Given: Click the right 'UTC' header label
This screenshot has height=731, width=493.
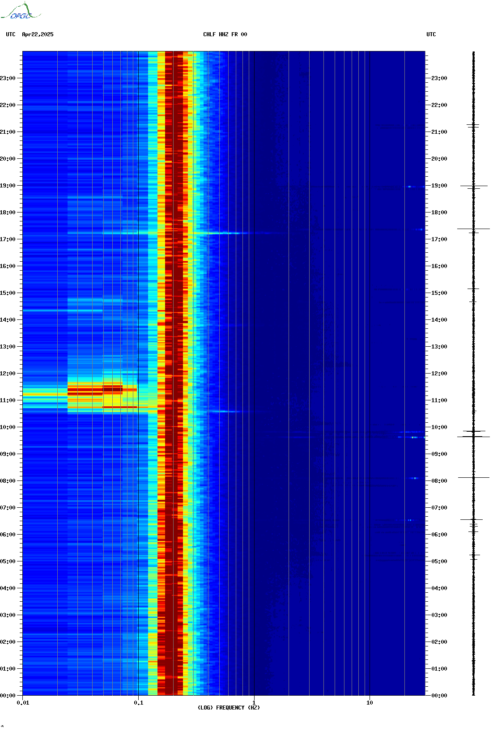Looking at the screenshot, I should tap(431, 34).
